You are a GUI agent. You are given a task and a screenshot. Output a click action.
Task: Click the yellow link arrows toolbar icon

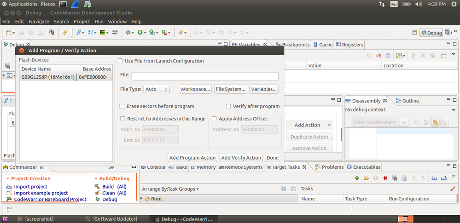65,33
